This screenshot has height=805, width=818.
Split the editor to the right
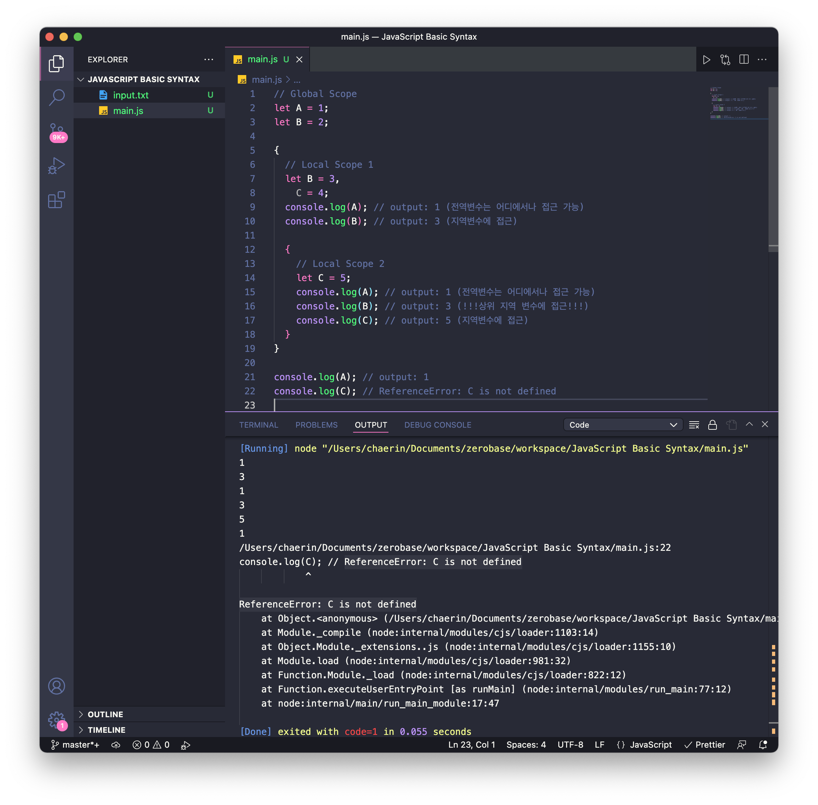(744, 59)
